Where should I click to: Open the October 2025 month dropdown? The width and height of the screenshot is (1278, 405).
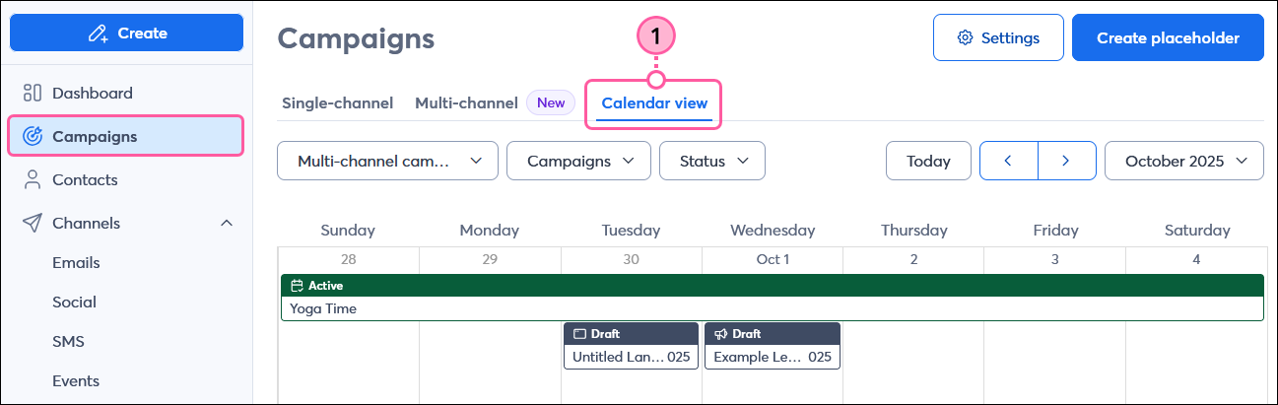tap(1183, 161)
